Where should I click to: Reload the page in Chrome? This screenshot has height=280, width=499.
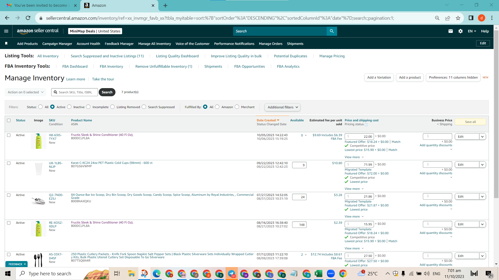[28, 18]
